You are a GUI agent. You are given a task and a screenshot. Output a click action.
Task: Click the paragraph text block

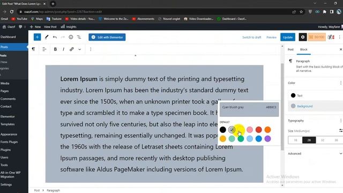pyautogui.click(x=154, y=124)
